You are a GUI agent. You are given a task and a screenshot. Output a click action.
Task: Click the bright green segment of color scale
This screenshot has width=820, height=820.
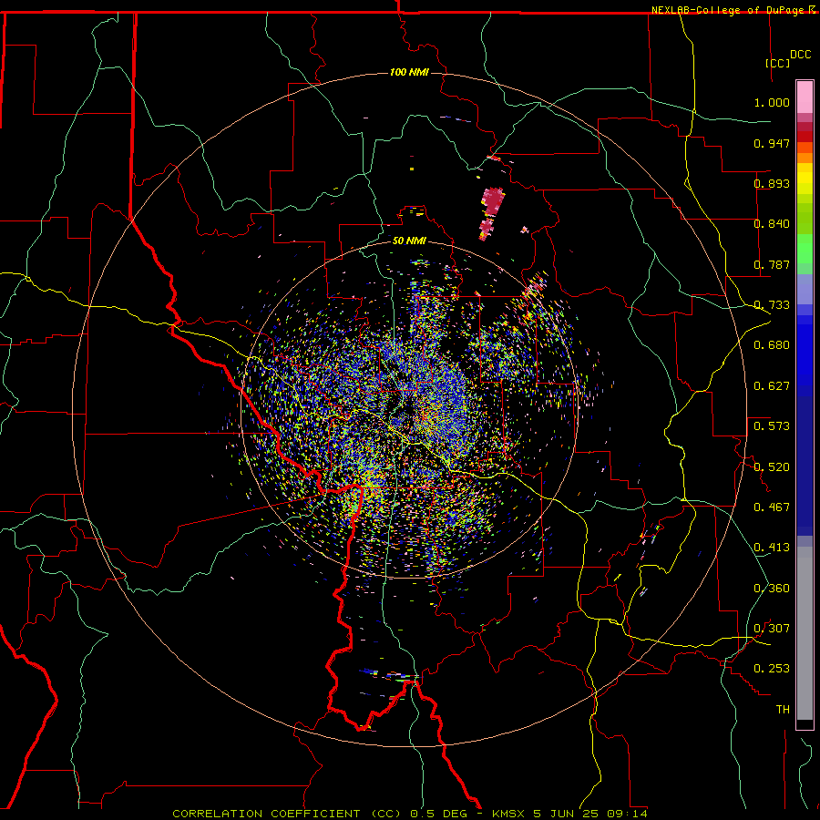[x=805, y=249]
